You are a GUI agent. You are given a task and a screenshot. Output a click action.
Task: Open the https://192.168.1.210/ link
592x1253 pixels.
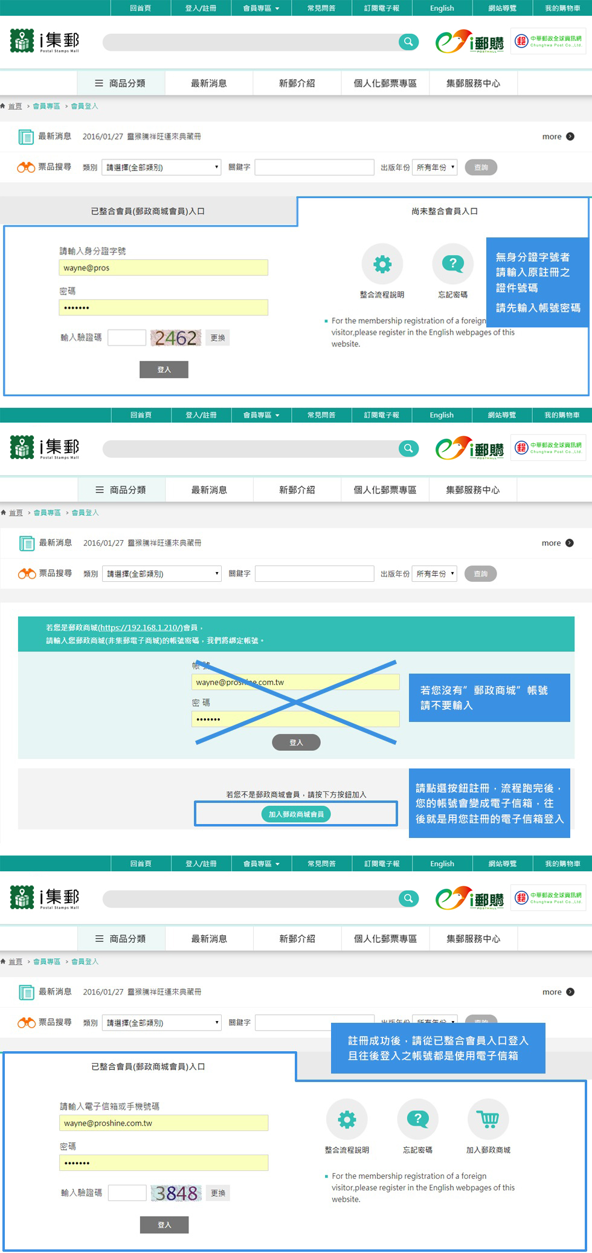coord(140,628)
